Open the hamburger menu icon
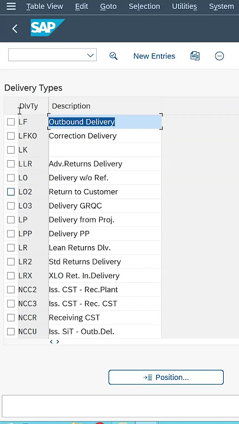This screenshot has width=239, height=424. coord(11,6)
